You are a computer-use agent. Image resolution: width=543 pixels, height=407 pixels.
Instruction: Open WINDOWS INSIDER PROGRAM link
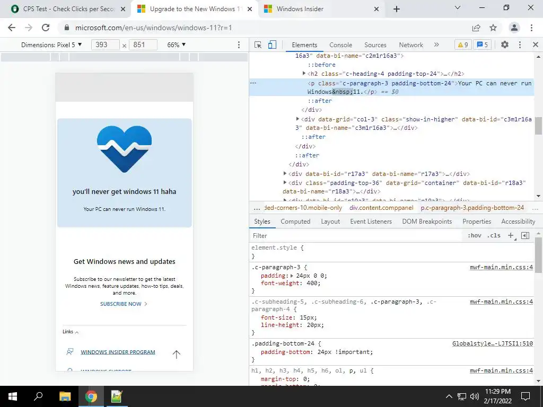pos(118,352)
